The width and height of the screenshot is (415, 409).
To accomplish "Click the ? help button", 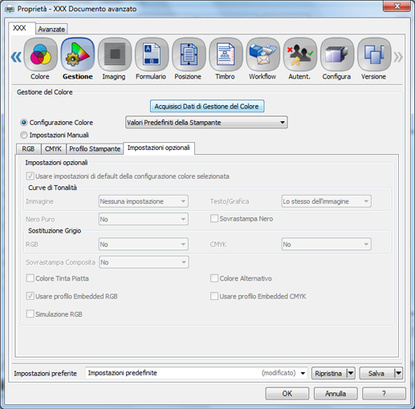I will pos(384,394).
